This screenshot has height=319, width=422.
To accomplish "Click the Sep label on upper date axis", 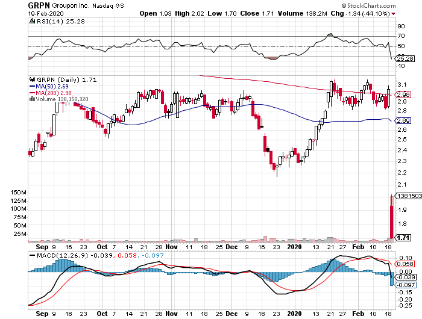I will point(42,247).
